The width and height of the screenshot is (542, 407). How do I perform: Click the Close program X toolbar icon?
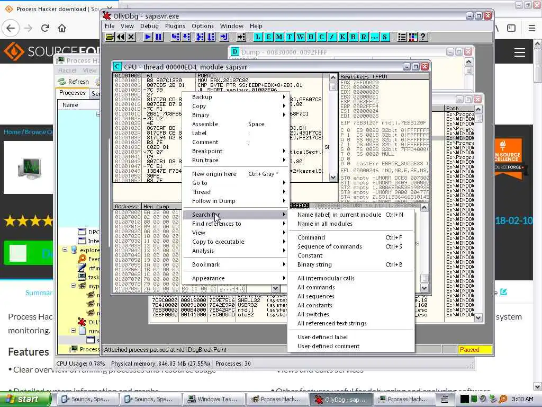tap(131, 37)
